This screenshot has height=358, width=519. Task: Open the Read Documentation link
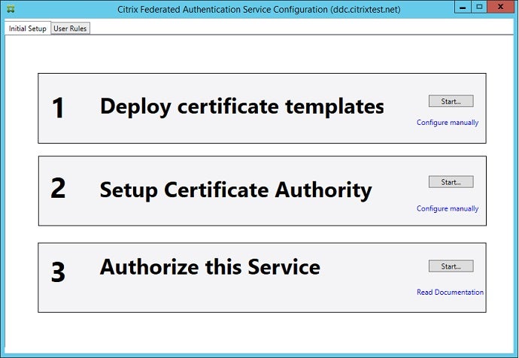pyautogui.click(x=450, y=292)
